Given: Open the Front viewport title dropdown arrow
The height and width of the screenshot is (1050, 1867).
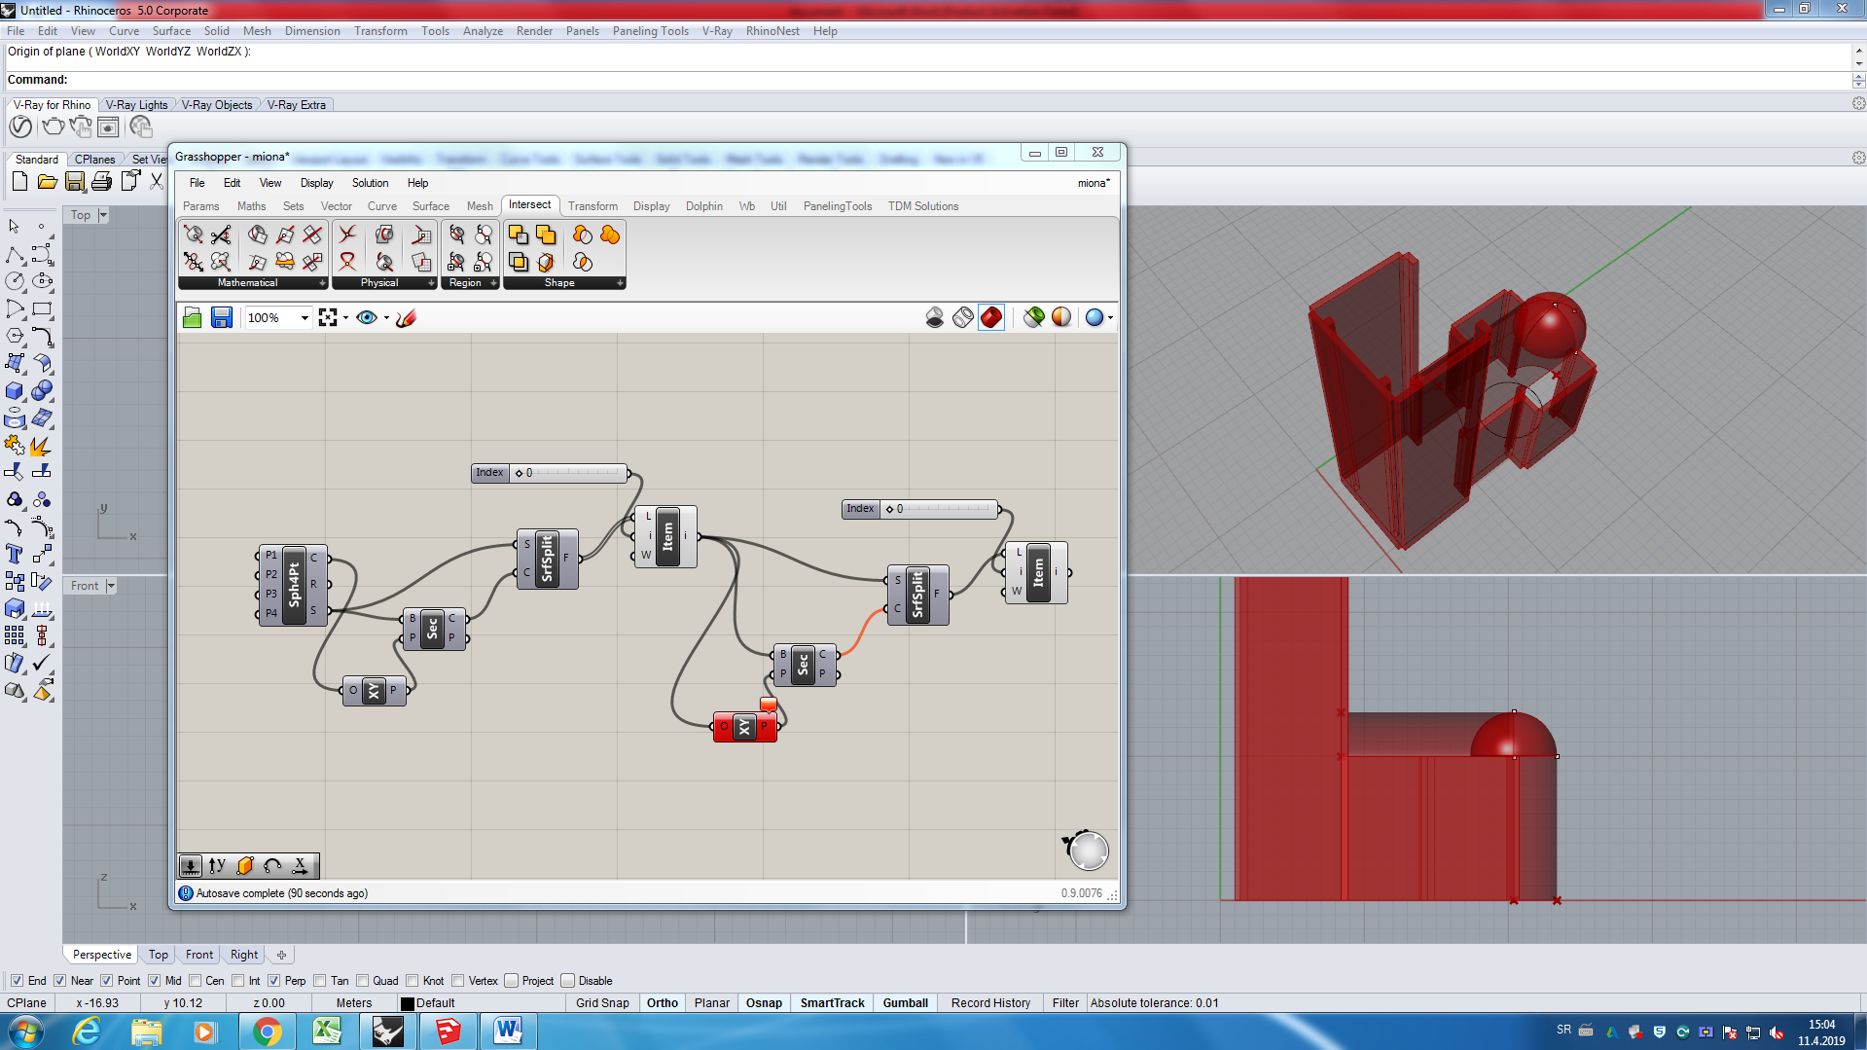Looking at the screenshot, I should pyautogui.click(x=111, y=586).
